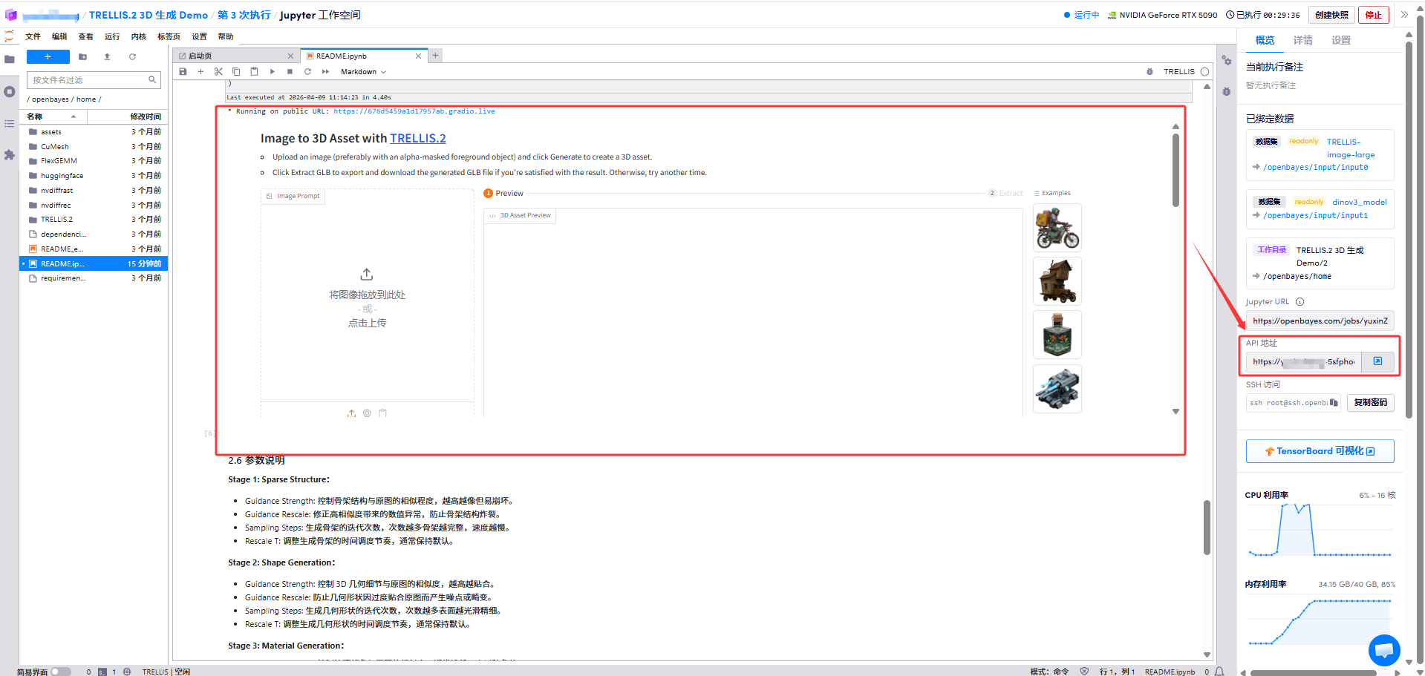Open TensorBoard 可视化
The width and height of the screenshot is (1425, 676).
click(1320, 451)
